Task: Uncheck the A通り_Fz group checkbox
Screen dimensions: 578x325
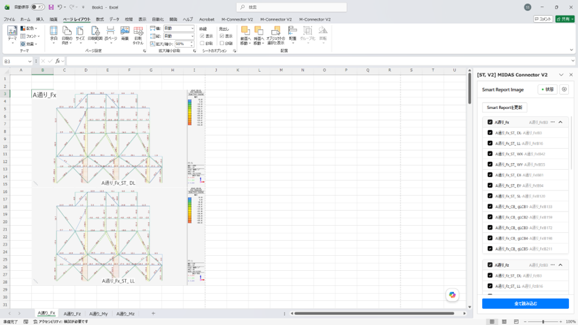Action: point(490,265)
